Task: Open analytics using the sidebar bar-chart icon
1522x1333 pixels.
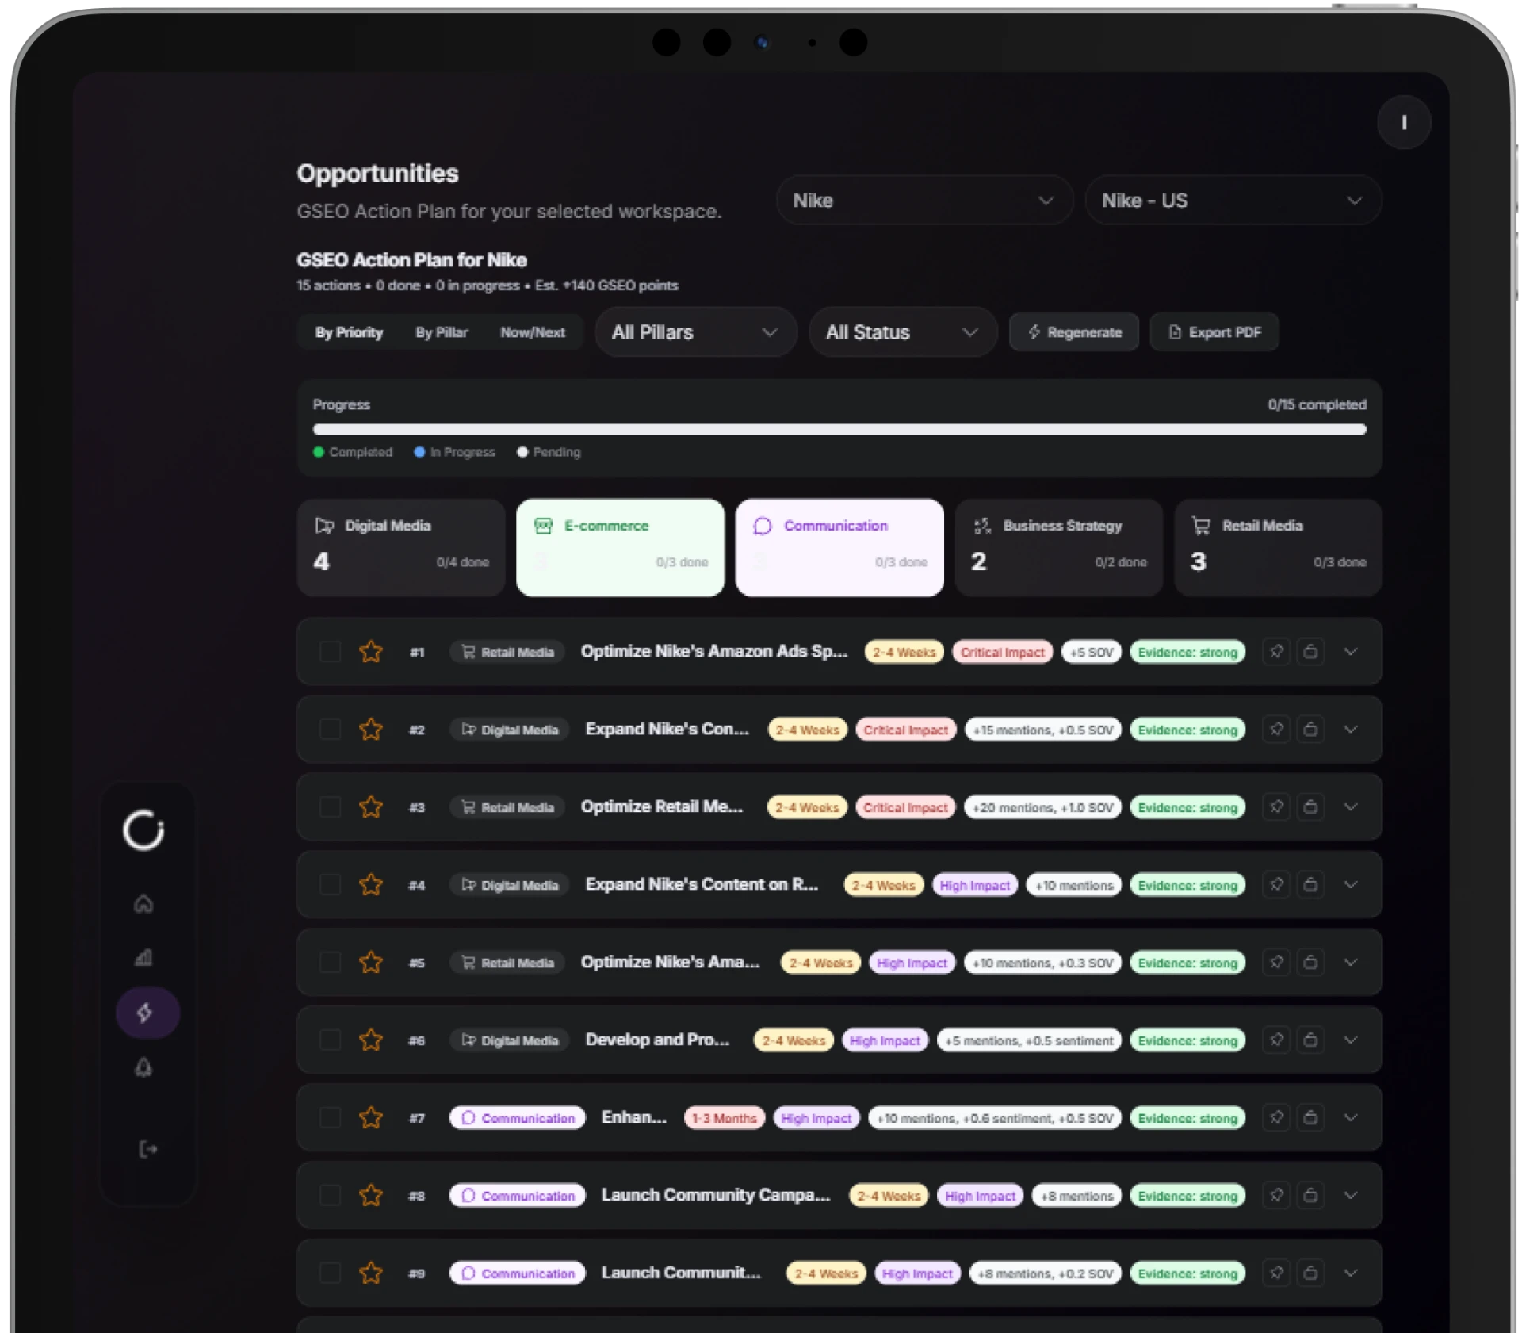Action: point(143,957)
